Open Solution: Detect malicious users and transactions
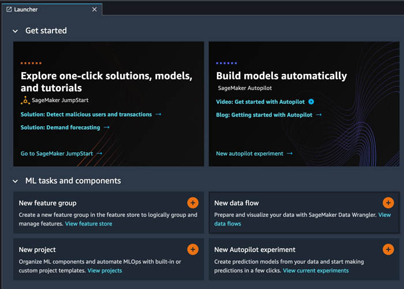This screenshot has height=289, width=404. tap(86, 114)
